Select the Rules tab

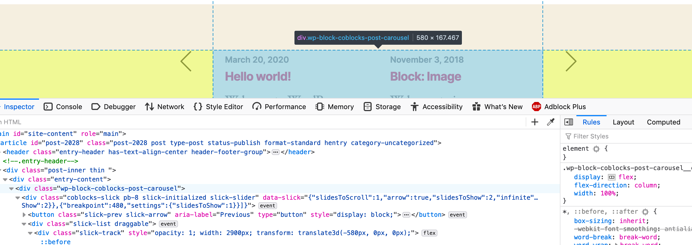tap(591, 122)
